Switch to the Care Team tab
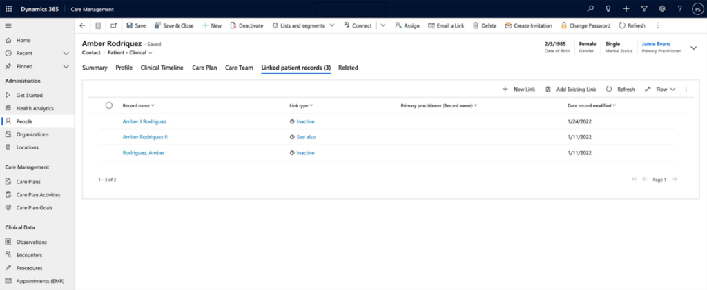Viewport: 707px width, 290px height. 239,68
